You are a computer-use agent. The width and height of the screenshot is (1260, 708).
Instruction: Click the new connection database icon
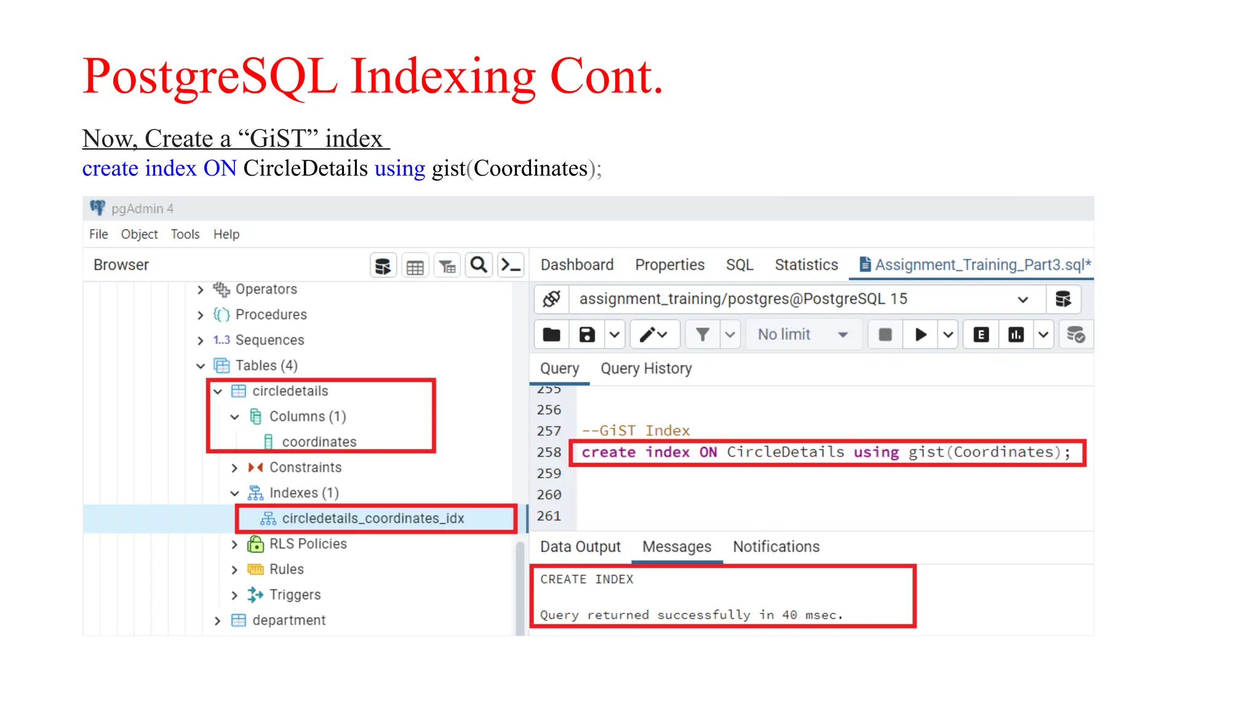click(x=1063, y=299)
